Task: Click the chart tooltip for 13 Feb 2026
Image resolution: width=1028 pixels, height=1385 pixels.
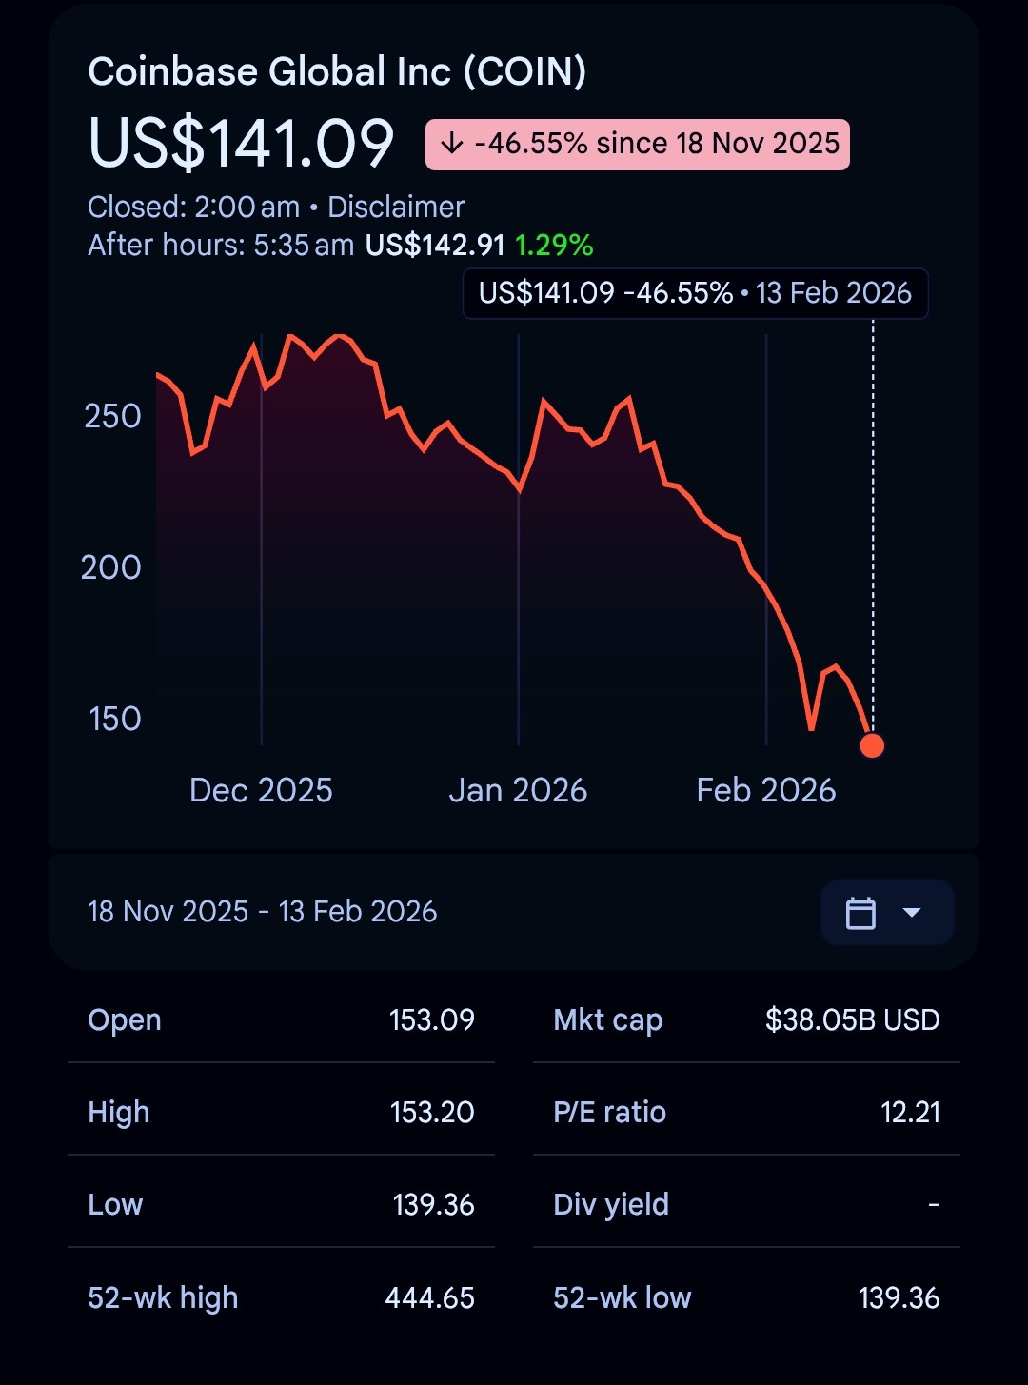Action: (695, 293)
